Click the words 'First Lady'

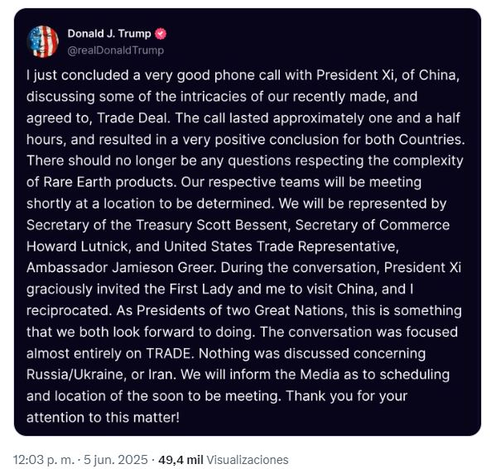(201, 290)
